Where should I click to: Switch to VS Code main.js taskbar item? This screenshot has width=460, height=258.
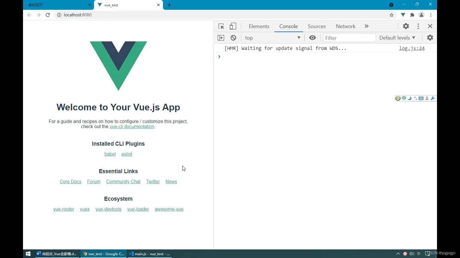pos(149,254)
